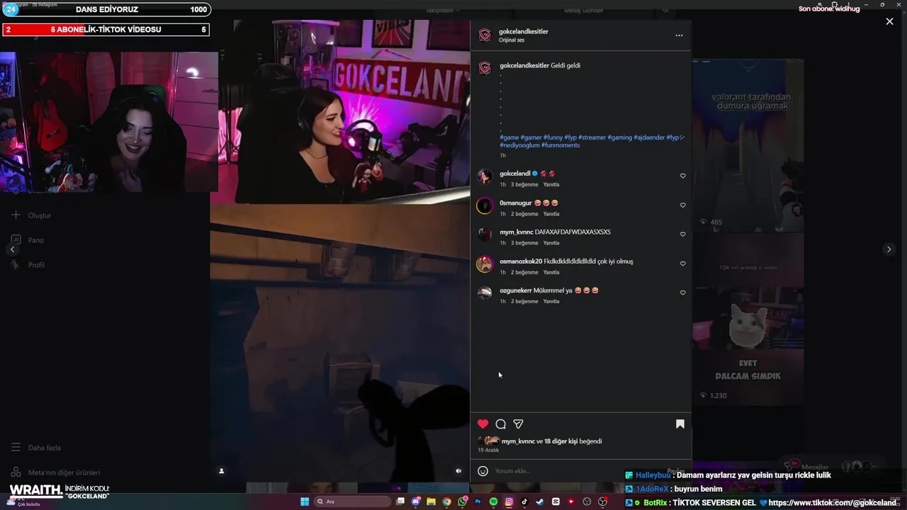
Task: Open the 'Orijinal ses' audio link
Action: pos(512,40)
